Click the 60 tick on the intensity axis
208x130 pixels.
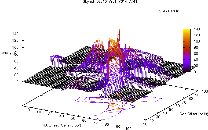(16, 61)
